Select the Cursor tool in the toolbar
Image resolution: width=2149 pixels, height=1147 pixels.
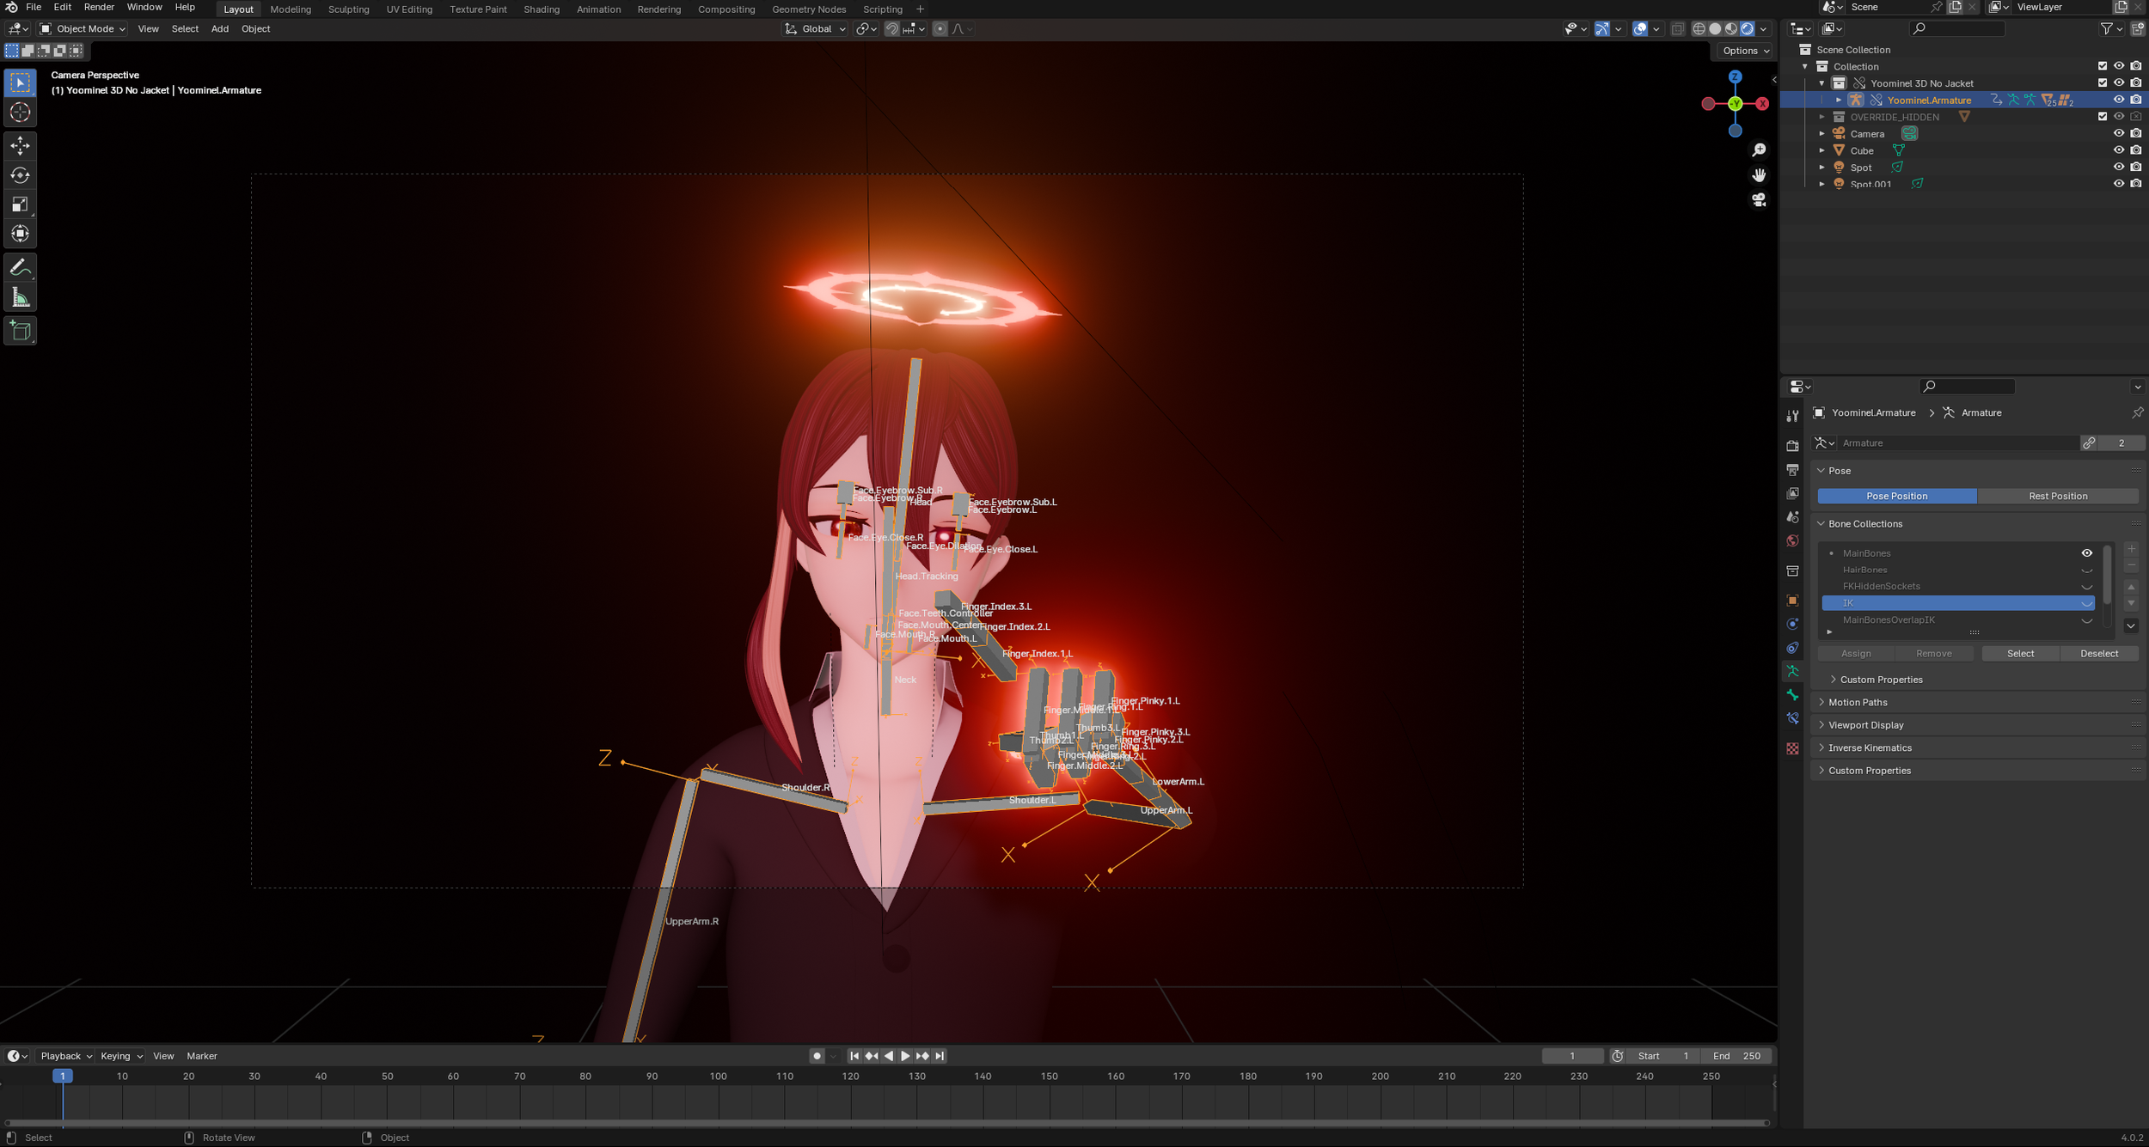(x=20, y=113)
